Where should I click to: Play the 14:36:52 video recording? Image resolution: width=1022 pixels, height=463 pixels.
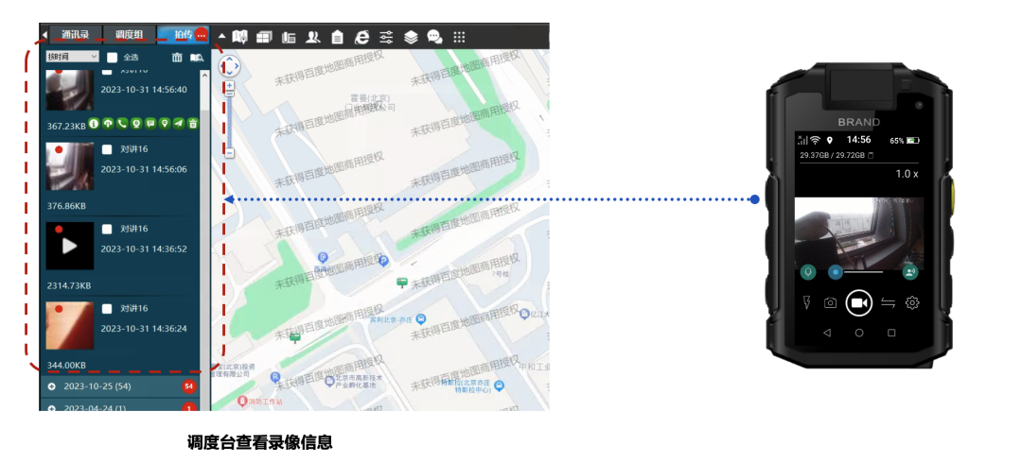tap(70, 246)
